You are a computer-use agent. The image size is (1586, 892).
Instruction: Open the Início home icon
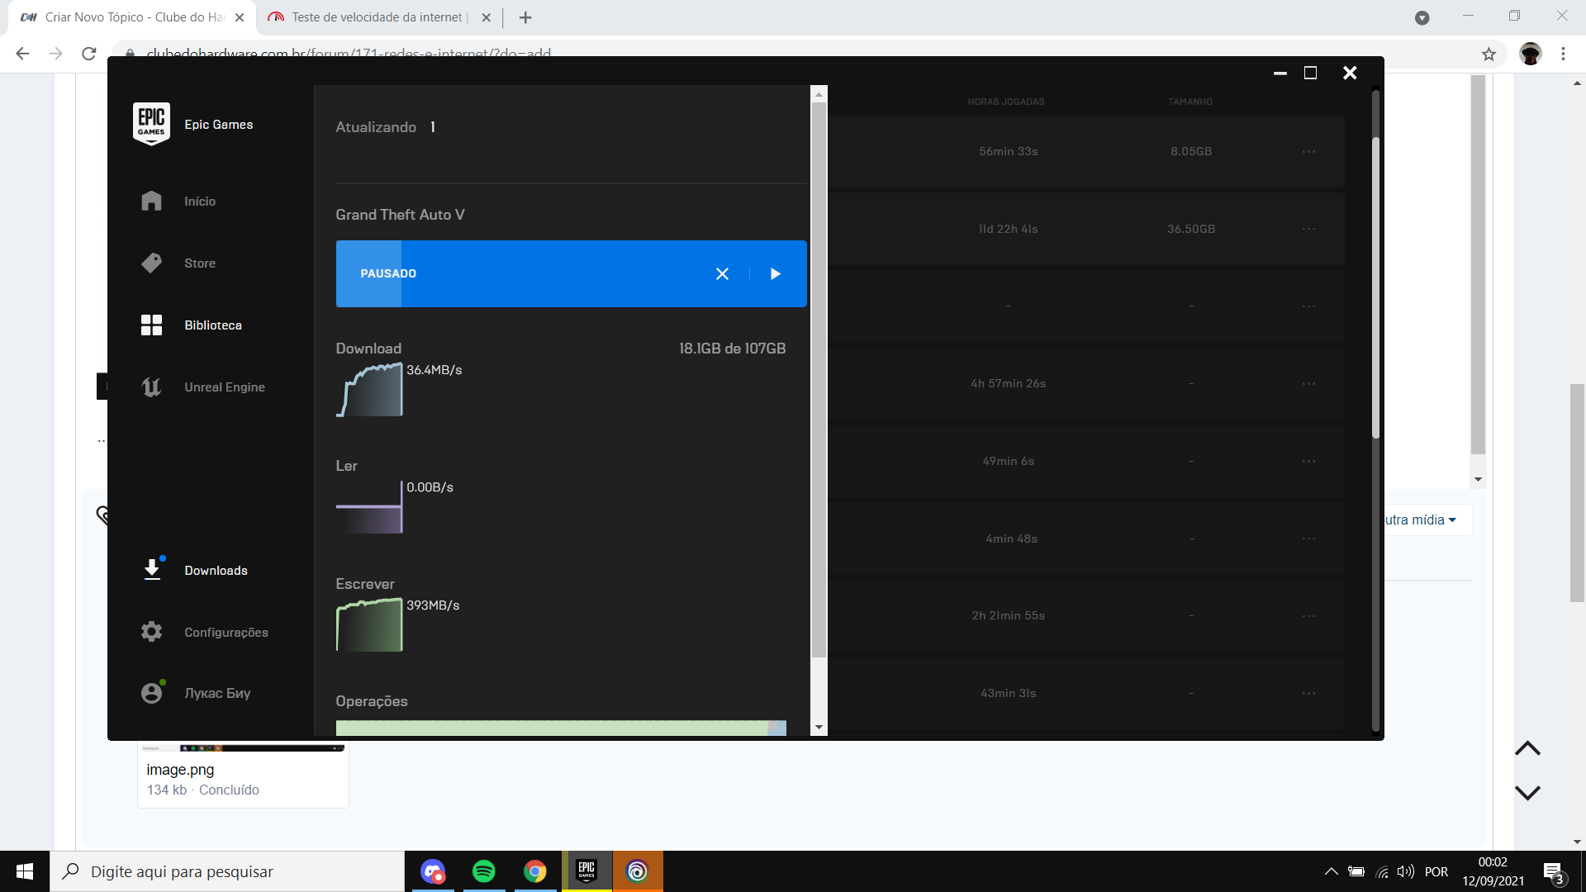(x=151, y=201)
